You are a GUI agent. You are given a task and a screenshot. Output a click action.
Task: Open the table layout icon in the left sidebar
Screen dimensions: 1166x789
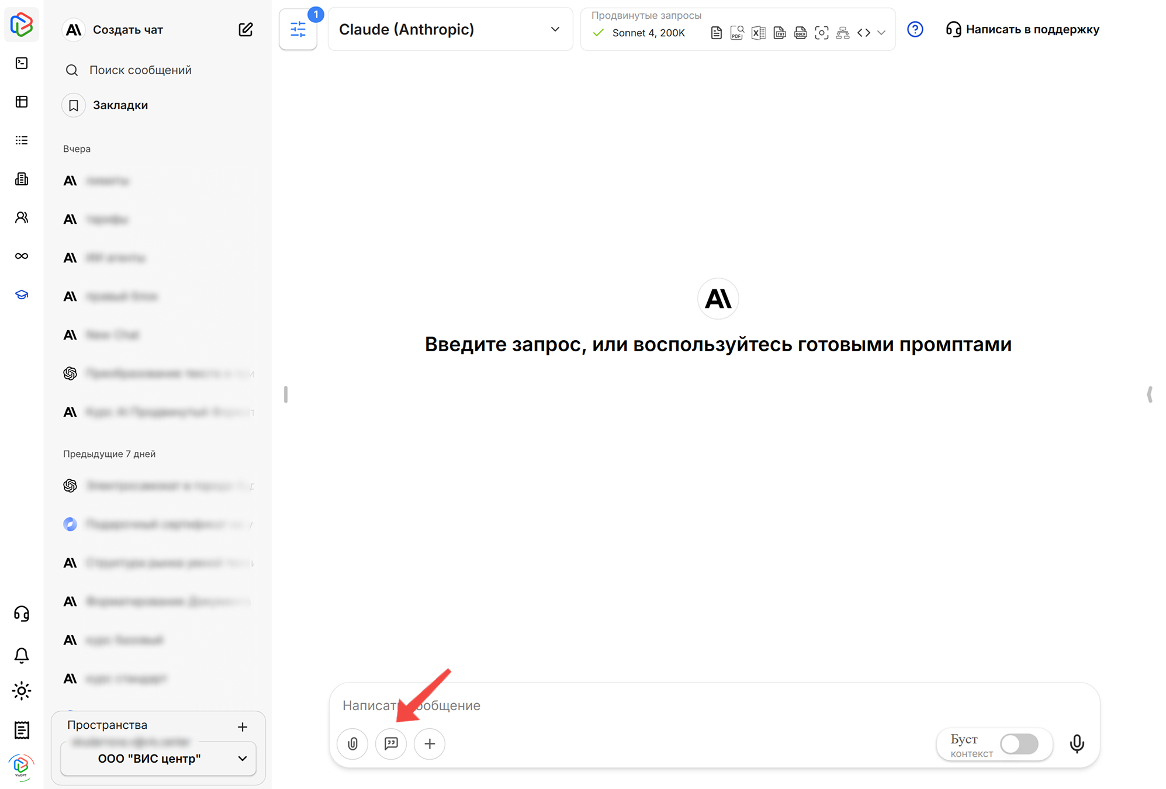tap(22, 102)
